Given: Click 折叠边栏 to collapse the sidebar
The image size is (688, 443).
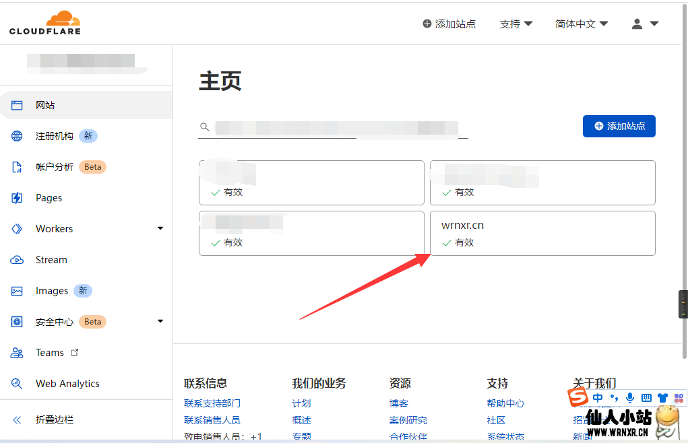Looking at the screenshot, I should click(55, 420).
